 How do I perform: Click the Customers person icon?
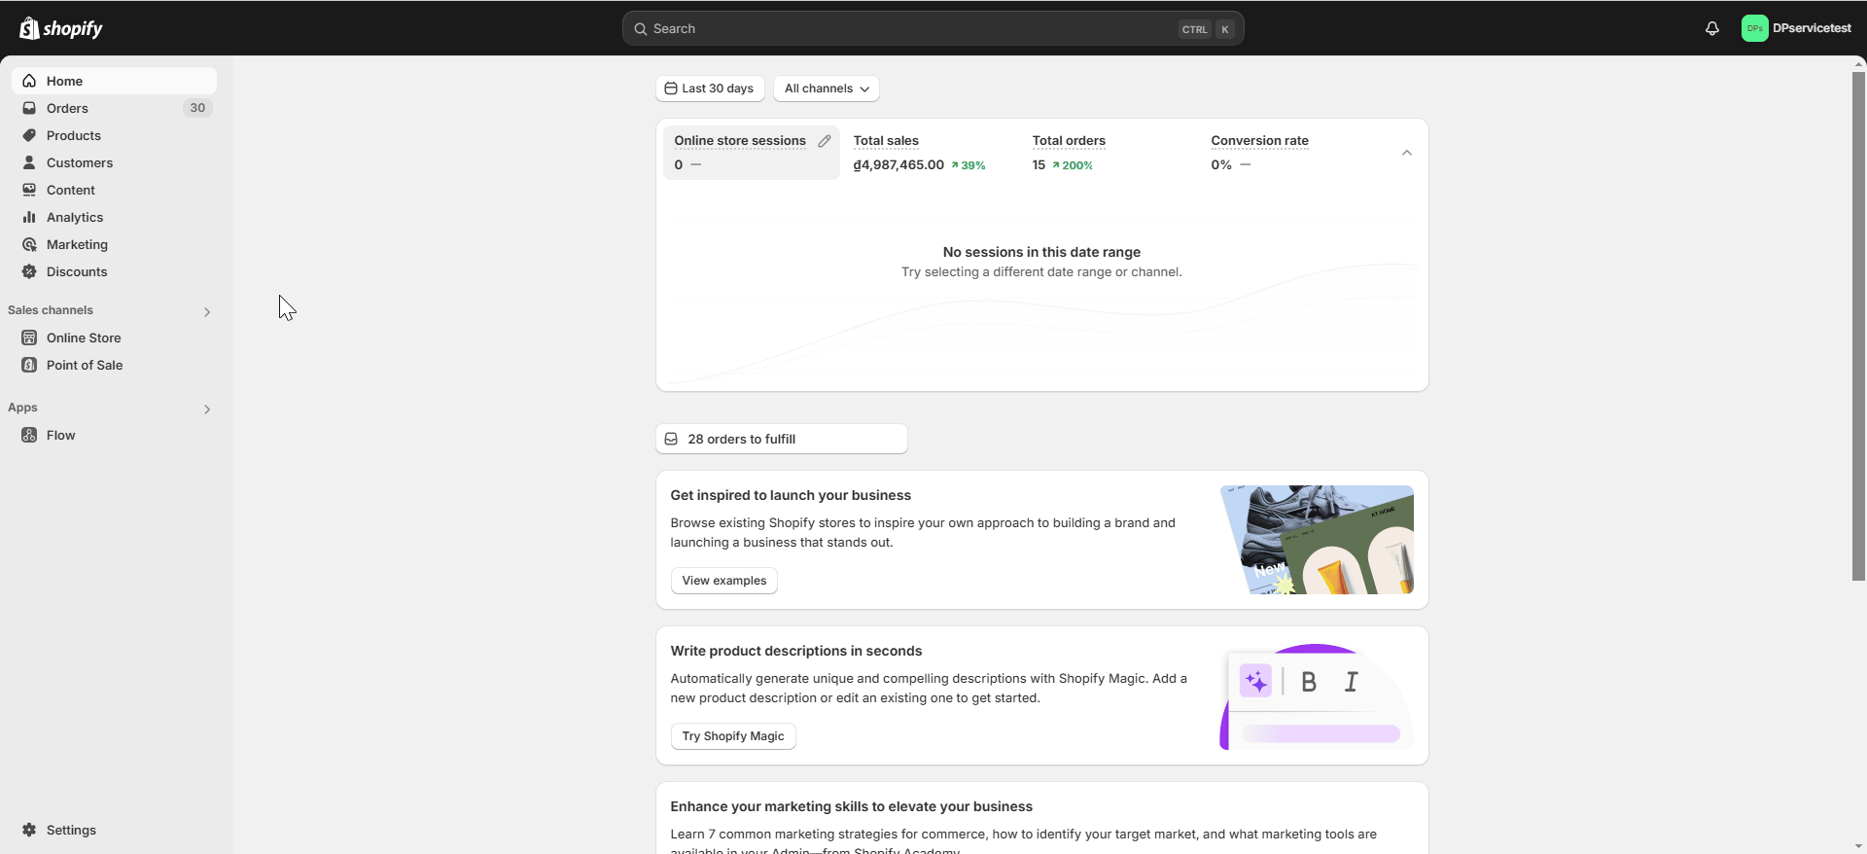click(29, 162)
